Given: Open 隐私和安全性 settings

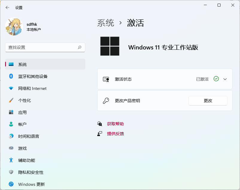Looking at the screenshot, I should pos(45,172).
